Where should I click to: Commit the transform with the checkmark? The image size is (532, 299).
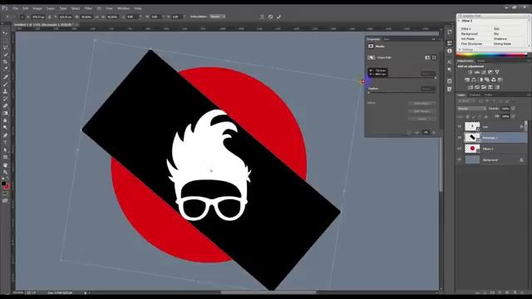click(278, 17)
